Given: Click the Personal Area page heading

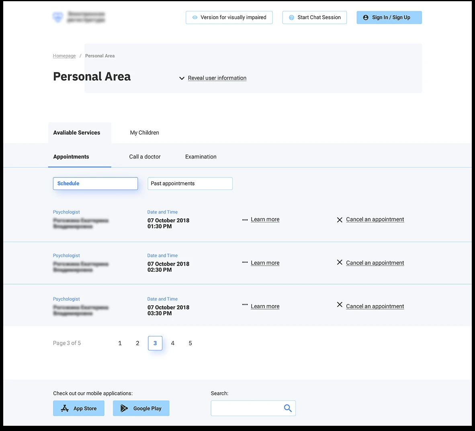Looking at the screenshot, I should coord(92,77).
